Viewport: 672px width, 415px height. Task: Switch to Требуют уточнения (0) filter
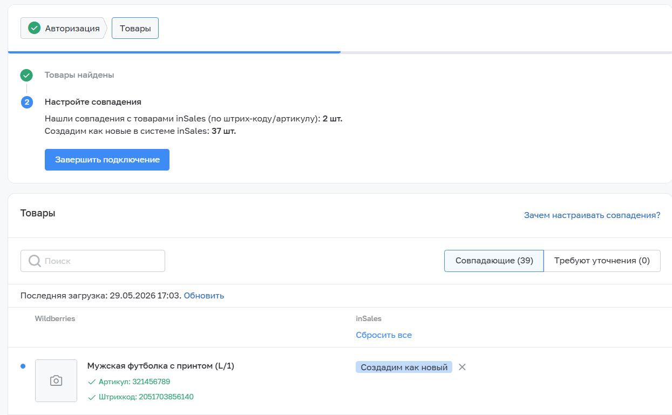(x=602, y=261)
